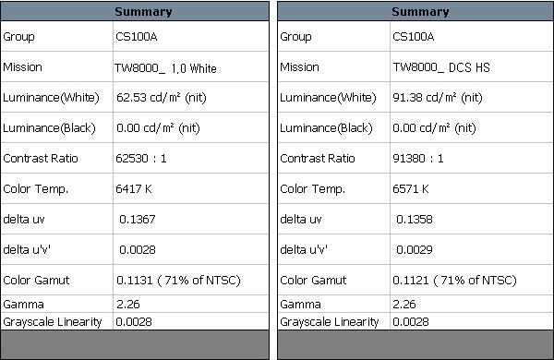Image resolution: width=554 pixels, height=360 pixels.
Task: Click the delta u'v' value 0.0029
Action: pyautogui.click(x=414, y=250)
